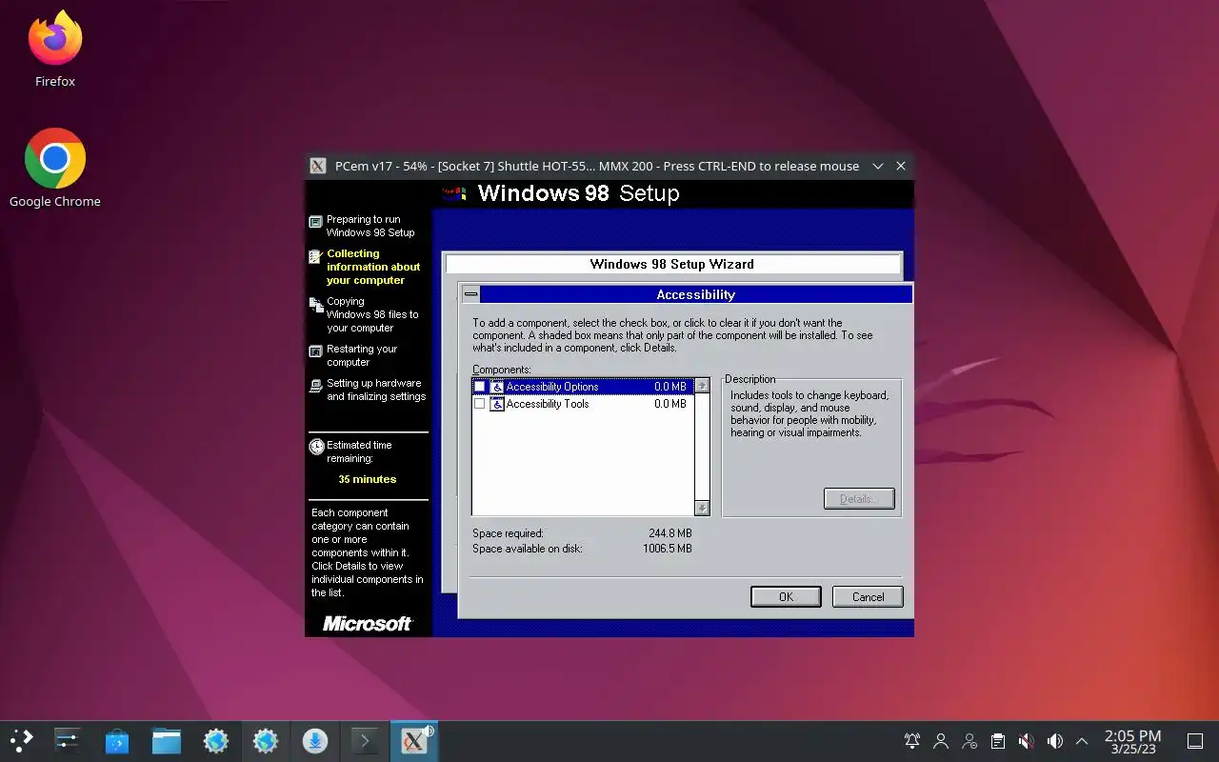Click the wheelchair icon beside Accessibility Options
Image resolution: width=1219 pixels, height=762 pixels.
click(497, 387)
